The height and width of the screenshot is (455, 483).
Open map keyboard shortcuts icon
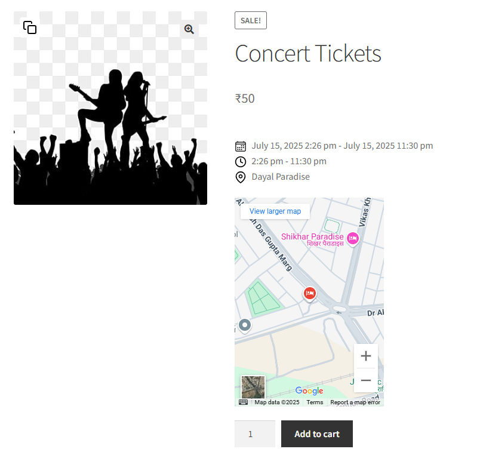pos(244,402)
